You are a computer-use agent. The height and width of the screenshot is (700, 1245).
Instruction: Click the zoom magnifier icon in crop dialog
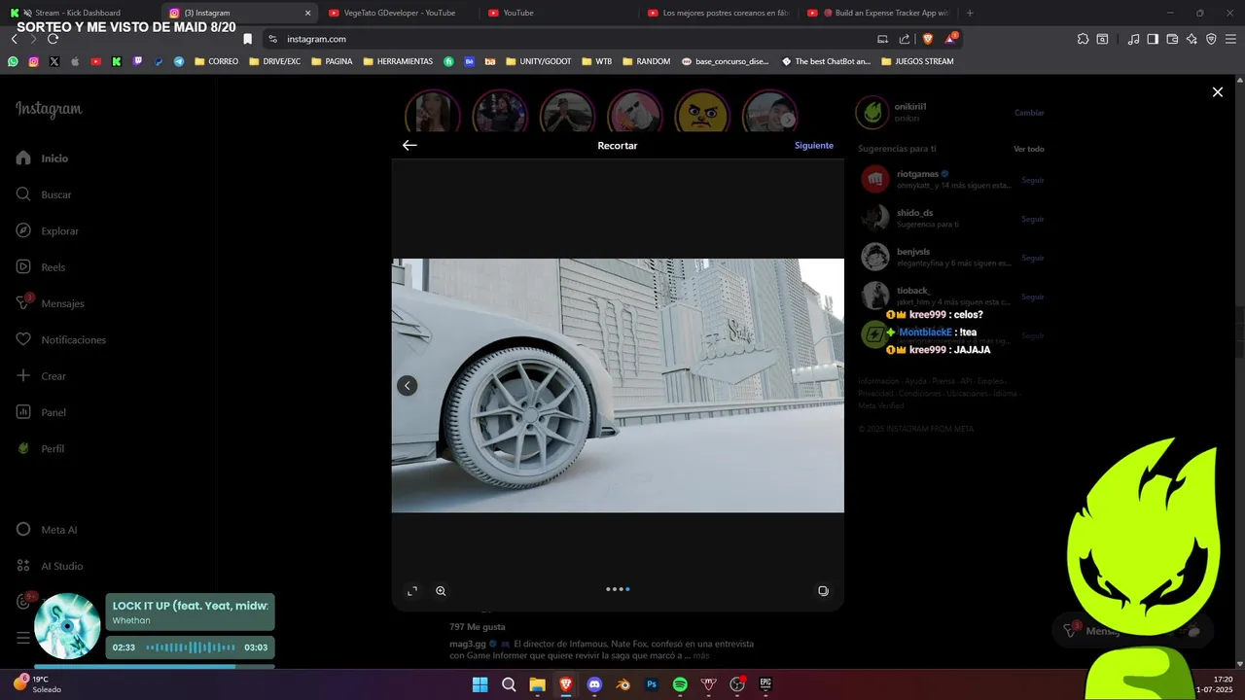coord(441,591)
